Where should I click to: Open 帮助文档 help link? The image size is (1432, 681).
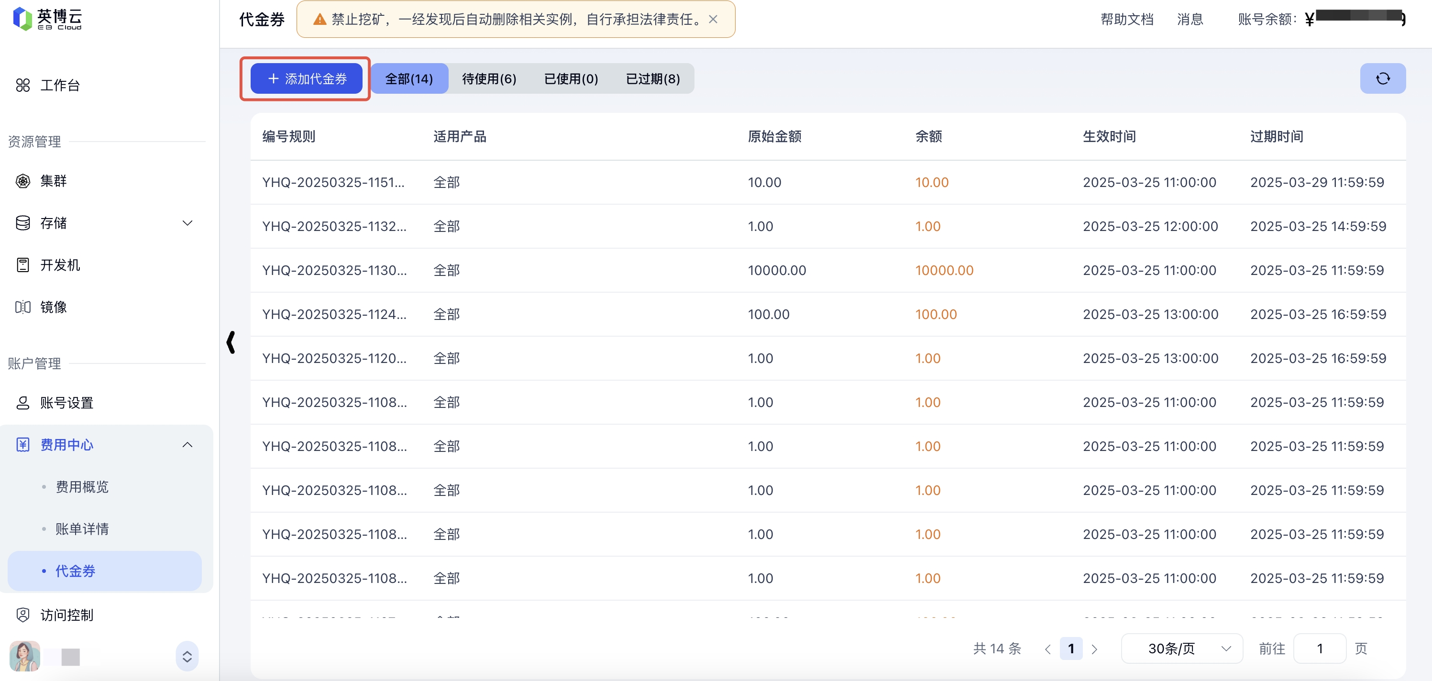1126,20
